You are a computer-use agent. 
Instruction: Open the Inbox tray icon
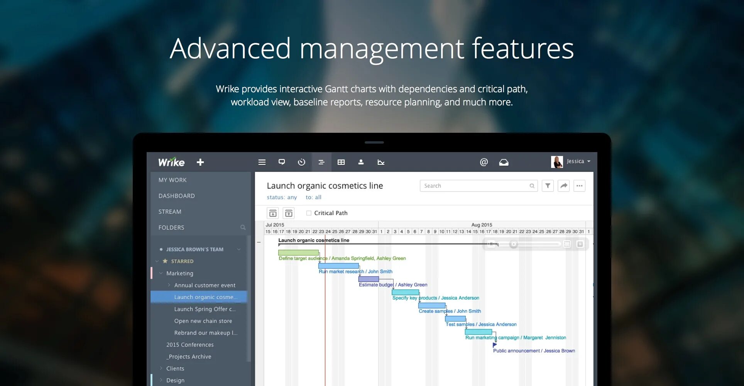pos(504,162)
